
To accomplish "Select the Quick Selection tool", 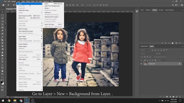I will click(x=2, y=21).
